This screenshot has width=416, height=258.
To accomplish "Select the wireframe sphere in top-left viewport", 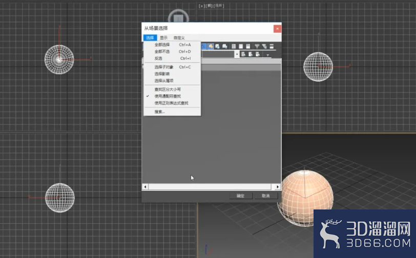I will (59, 60).
